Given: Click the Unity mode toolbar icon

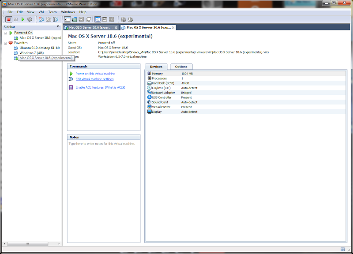Looking at the screenshot, I should click(x=88, y=19).
